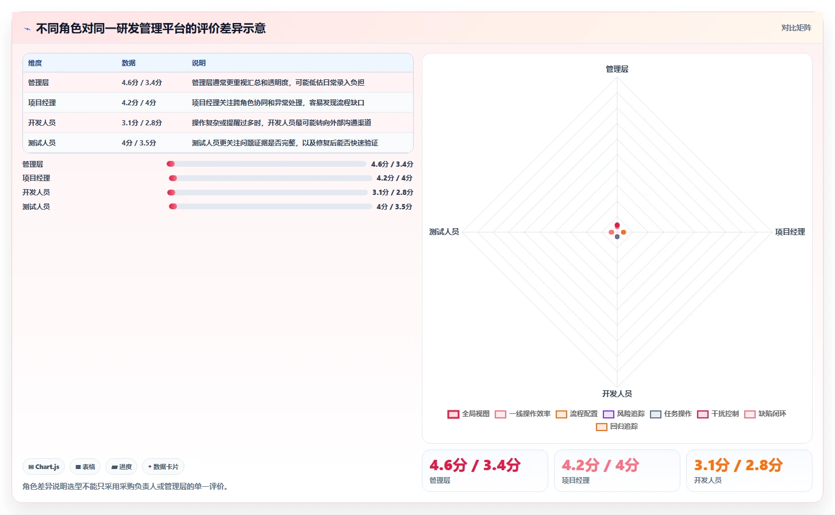Select the 项目经理 progress bar
This screenshot has width=835, height=515.
point(271,178)
